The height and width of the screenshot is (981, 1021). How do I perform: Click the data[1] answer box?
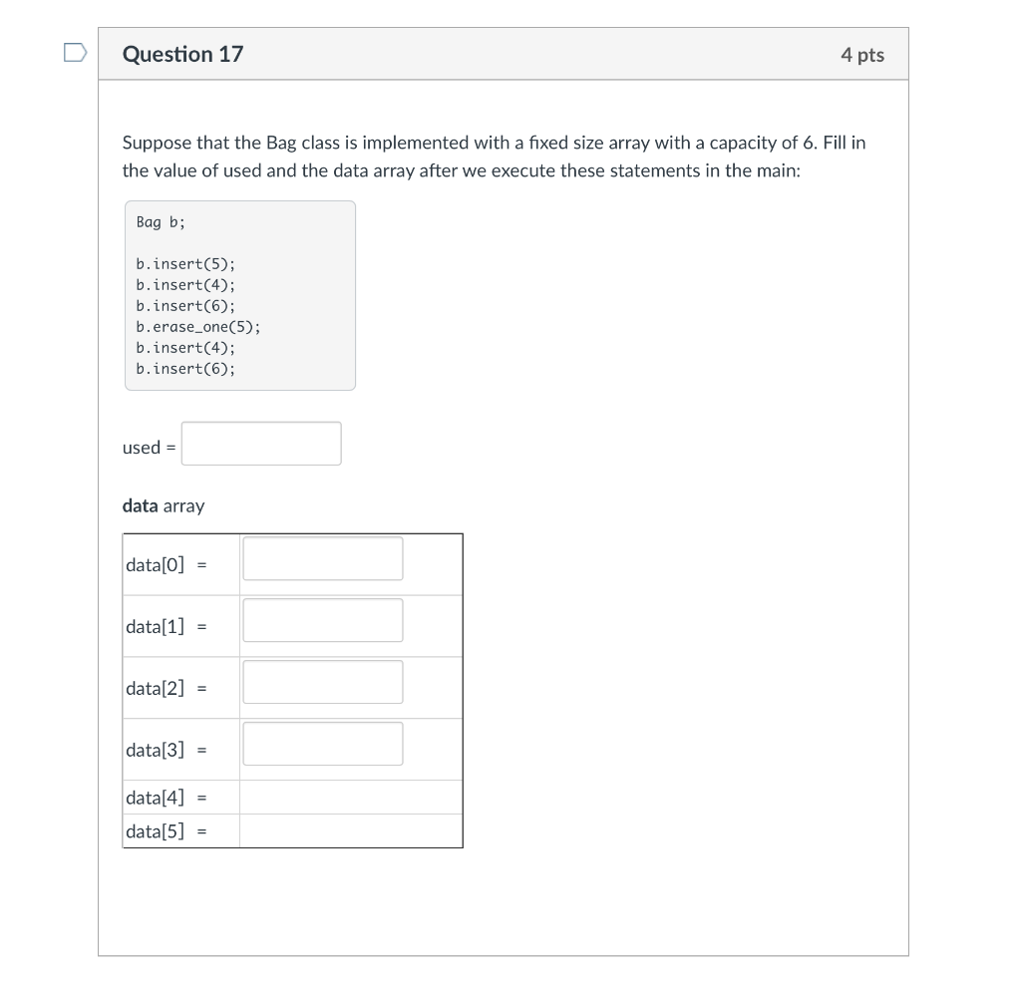pyautogui.click(x=322, y=620)
